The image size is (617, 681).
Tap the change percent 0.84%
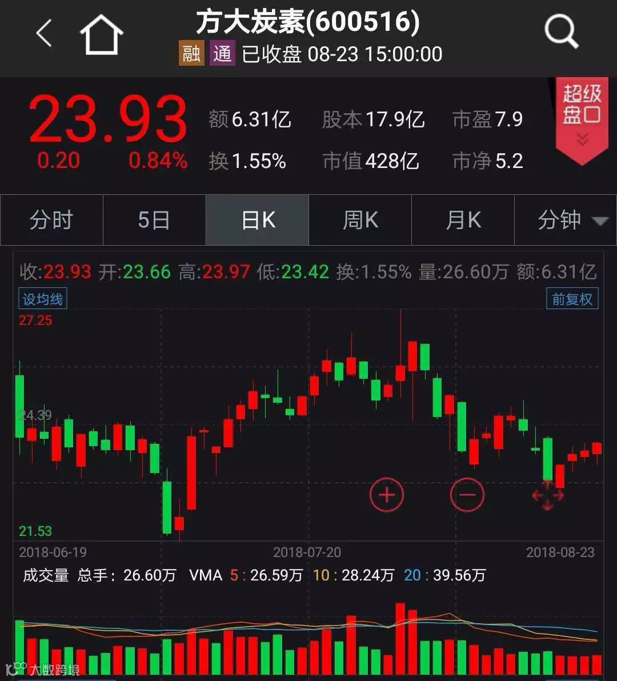(x=158, y=161)
